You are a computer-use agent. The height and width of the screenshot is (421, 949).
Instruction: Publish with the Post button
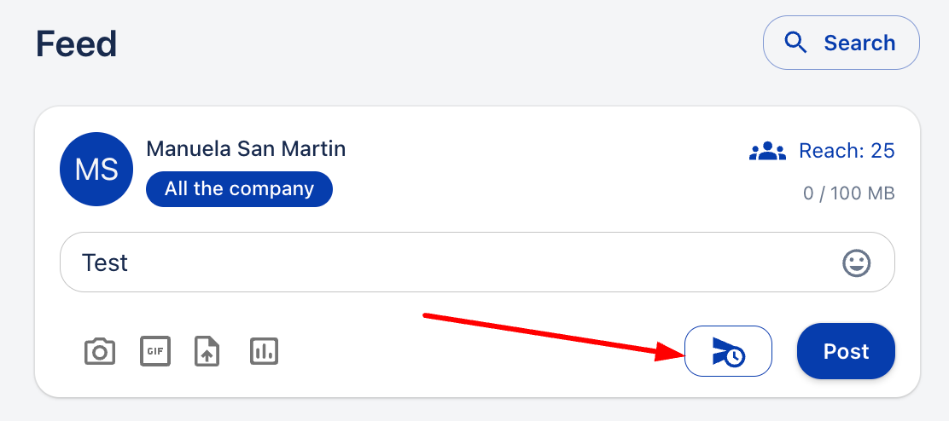(846, 351)
